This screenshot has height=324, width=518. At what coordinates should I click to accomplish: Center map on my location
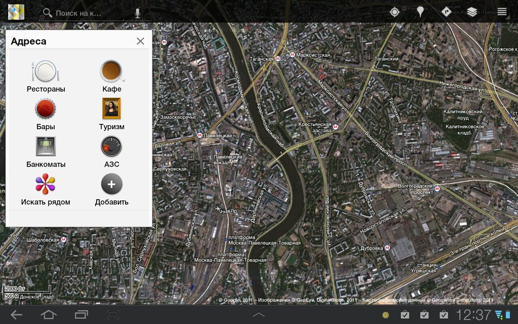tap(395, 12)
